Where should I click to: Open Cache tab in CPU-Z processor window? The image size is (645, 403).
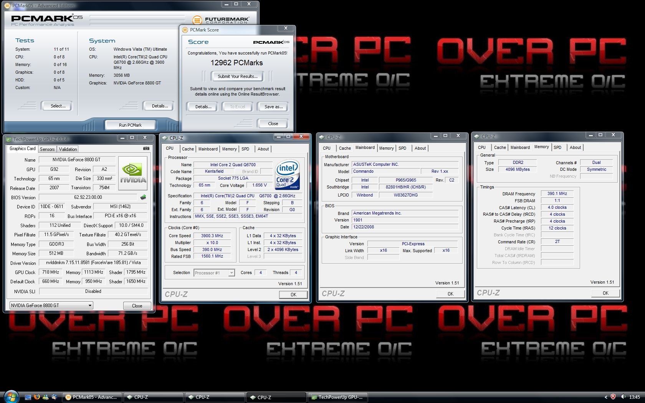(x=188, y=149)
